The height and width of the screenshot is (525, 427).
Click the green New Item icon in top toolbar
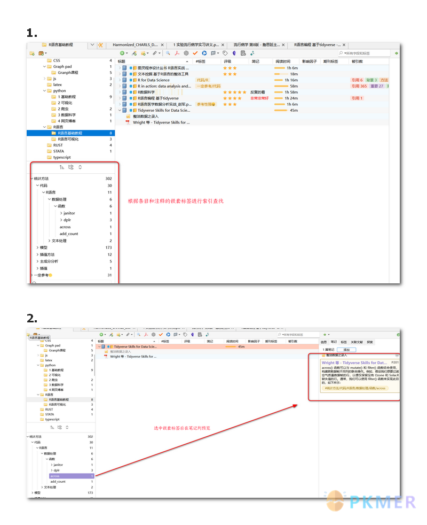122,53
